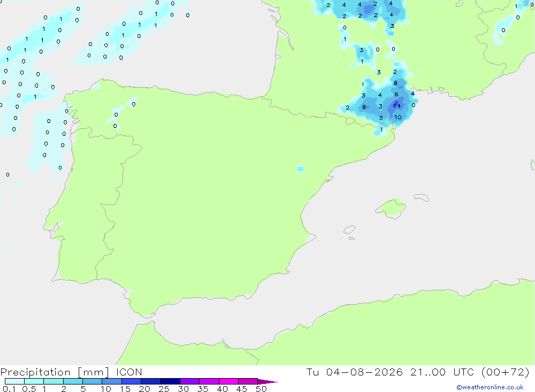Pick the 45–50 mm legend color box
This screenshot has height=392, width=535.
click(248, 381)
